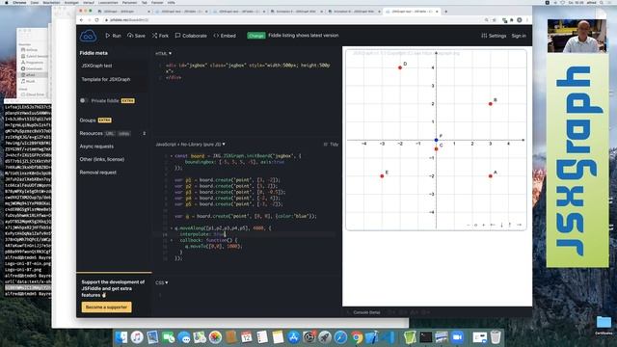Click Become a supporter button
617x347 pixels.
[107, 307]
